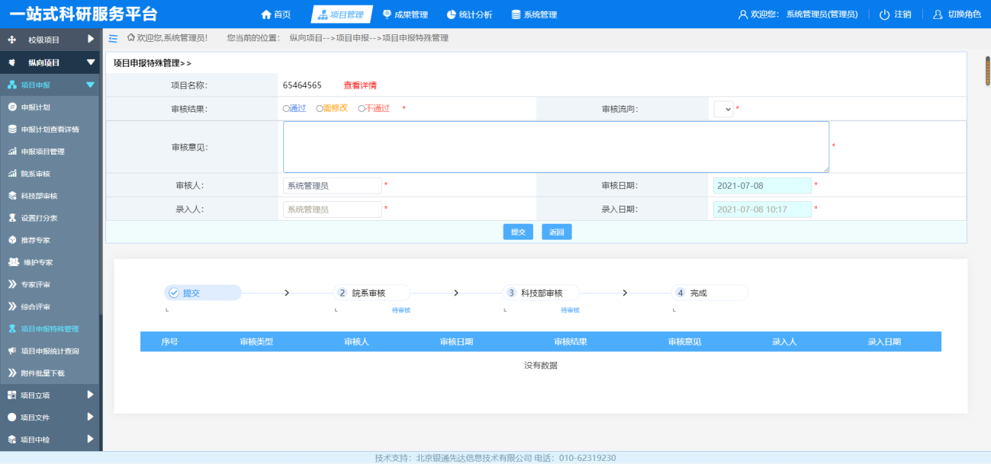Click the 设置打分表 icon in sidebar
Image resolution: width=991 pixels, height=464 pixels.
[x=12, y=218]
